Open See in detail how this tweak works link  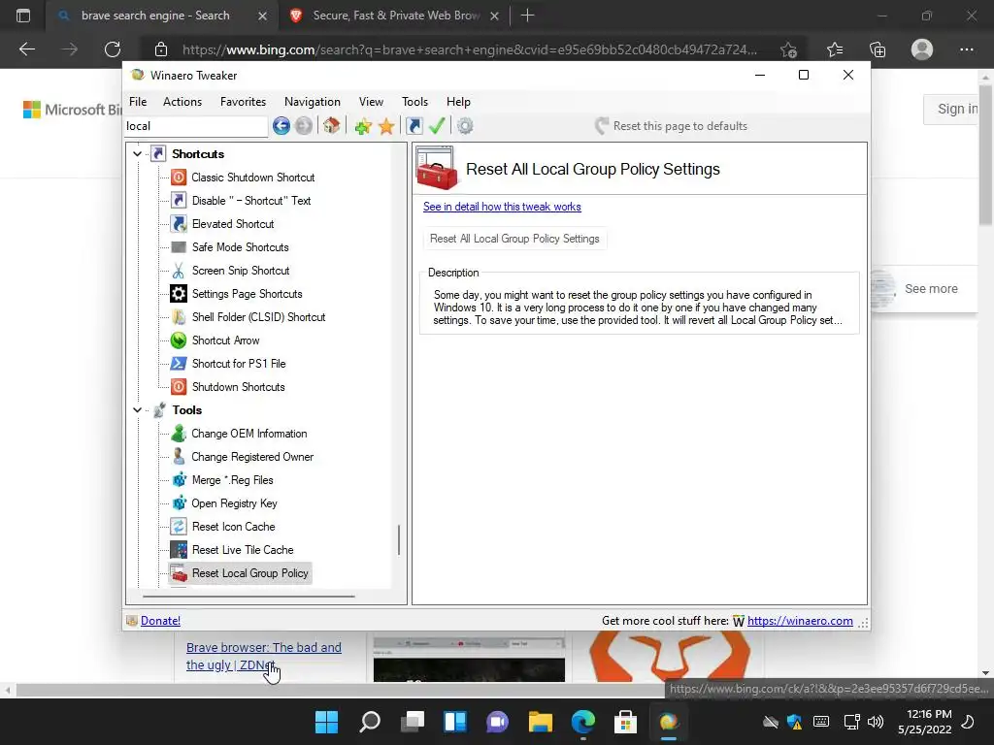click(502, 208)
